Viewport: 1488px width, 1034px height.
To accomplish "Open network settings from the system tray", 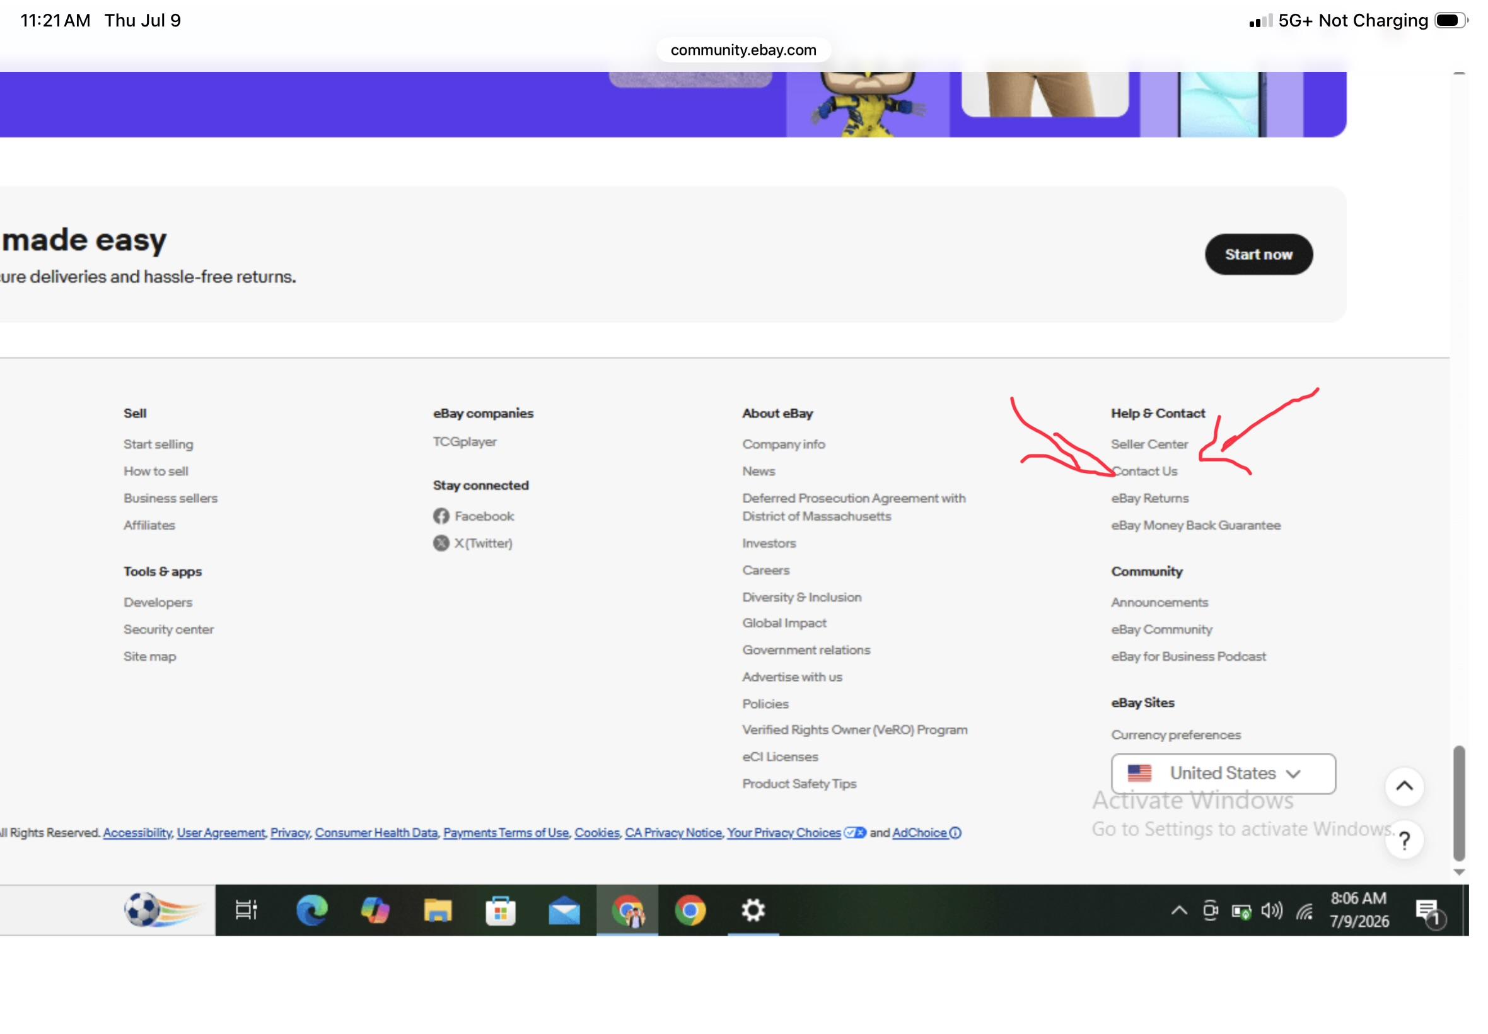I will pyautogui.click(x=1303, y=912).
